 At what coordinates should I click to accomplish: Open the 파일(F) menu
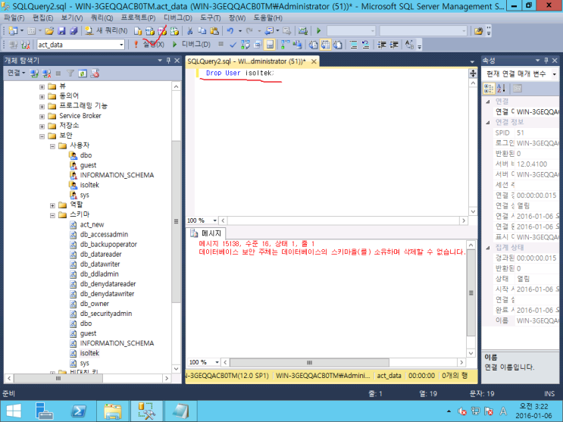14,17
